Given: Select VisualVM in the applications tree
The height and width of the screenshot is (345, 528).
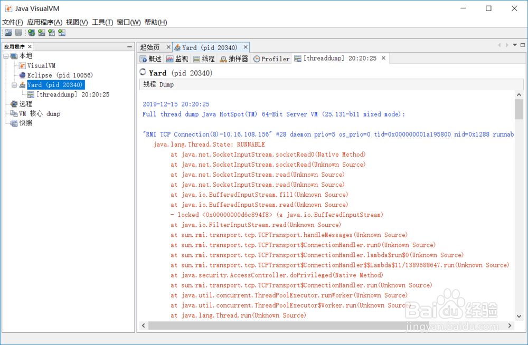Looking at the screenshot, I should click(x=41, y=65).
